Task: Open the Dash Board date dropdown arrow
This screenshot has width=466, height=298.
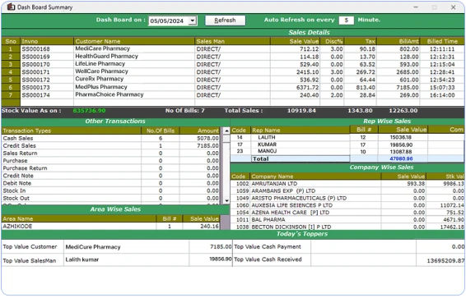Action: (x=193, y=21)
